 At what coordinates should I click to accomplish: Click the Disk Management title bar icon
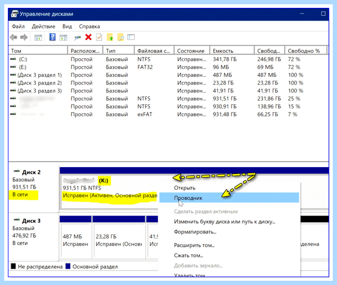coord(15,13)
